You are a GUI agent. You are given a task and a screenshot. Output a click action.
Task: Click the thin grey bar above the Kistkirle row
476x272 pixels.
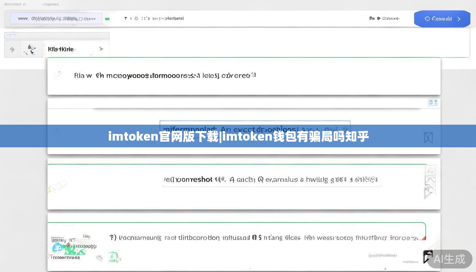point(57,35)
